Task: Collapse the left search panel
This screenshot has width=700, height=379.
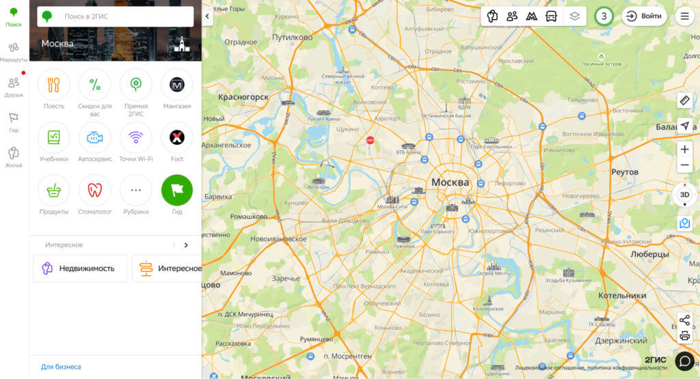Action: coord(208,18)
